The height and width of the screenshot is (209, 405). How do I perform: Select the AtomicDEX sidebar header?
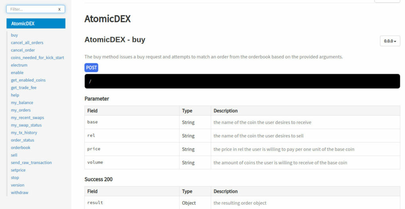point(36,23)
